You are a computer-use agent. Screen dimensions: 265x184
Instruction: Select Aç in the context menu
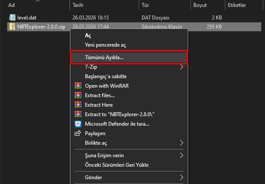(88, 36)
